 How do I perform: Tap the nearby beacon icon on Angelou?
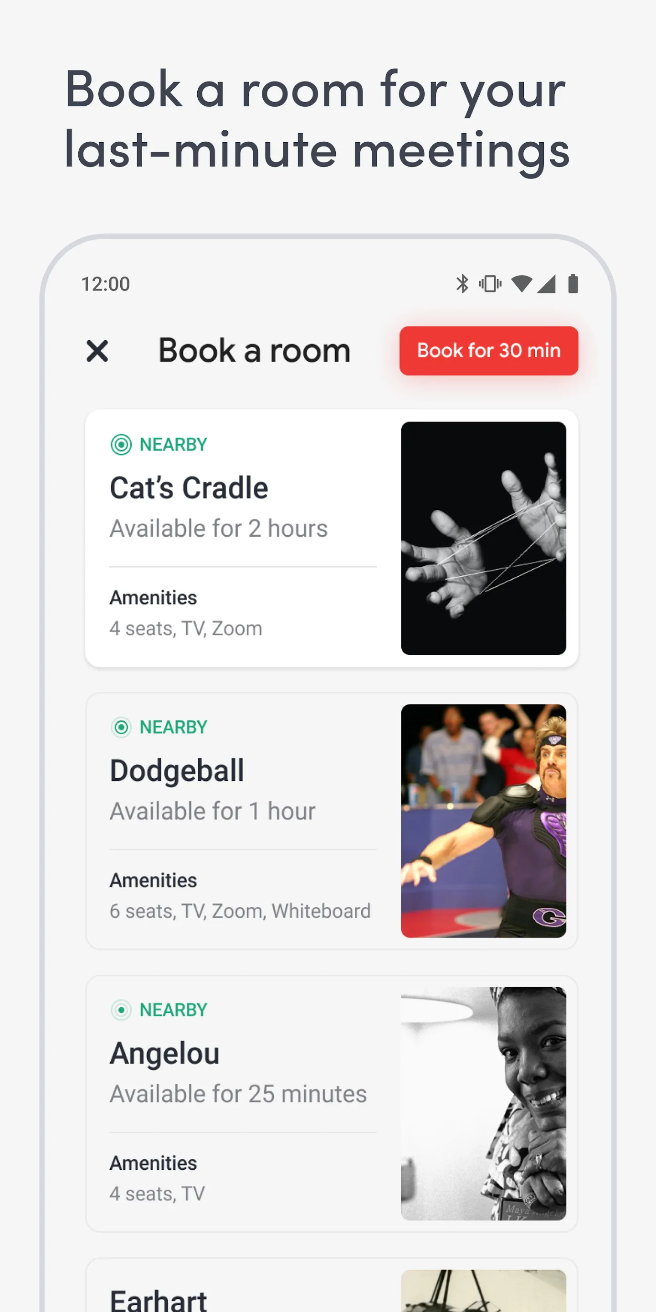click(x=121, y=1010)
